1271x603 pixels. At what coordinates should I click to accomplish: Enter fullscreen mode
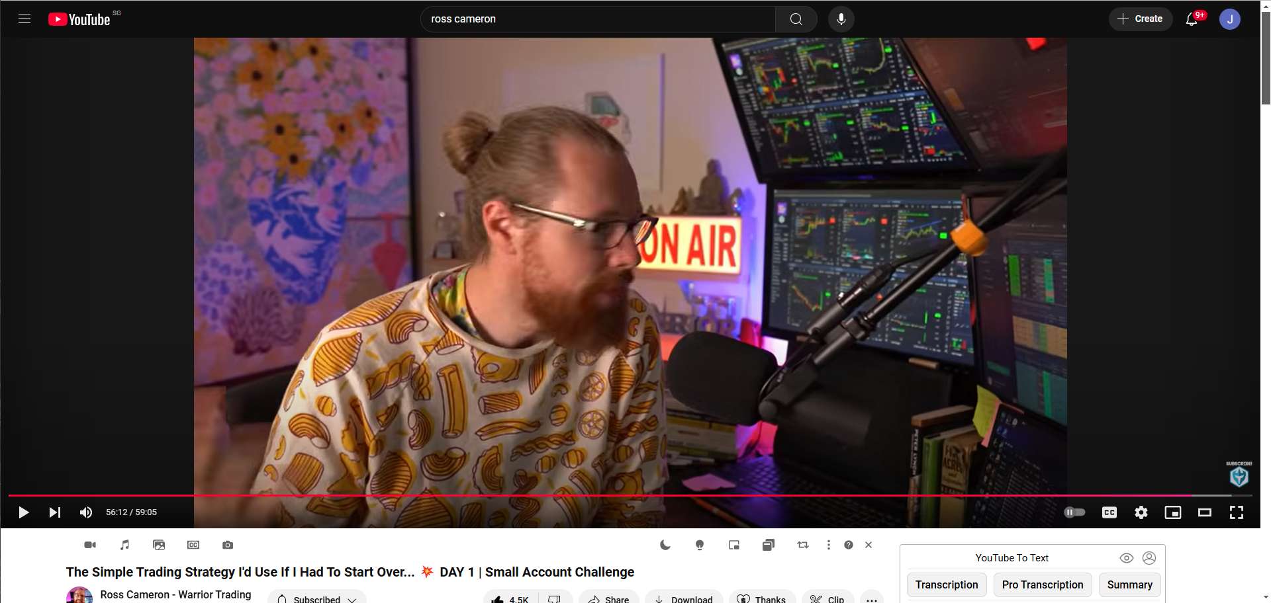(1236, 512)
